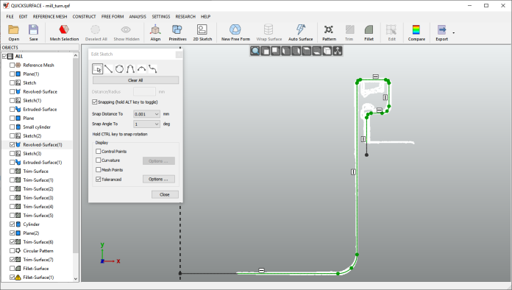Switch to the isometric view cube icon
The height and width of the screenshot is (290, 512).
pos(327,51)
